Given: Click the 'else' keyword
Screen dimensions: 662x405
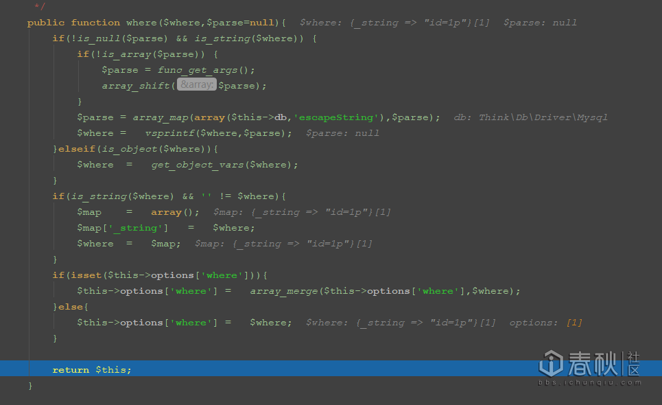Looking at the screenshot, I should [71, 307].
